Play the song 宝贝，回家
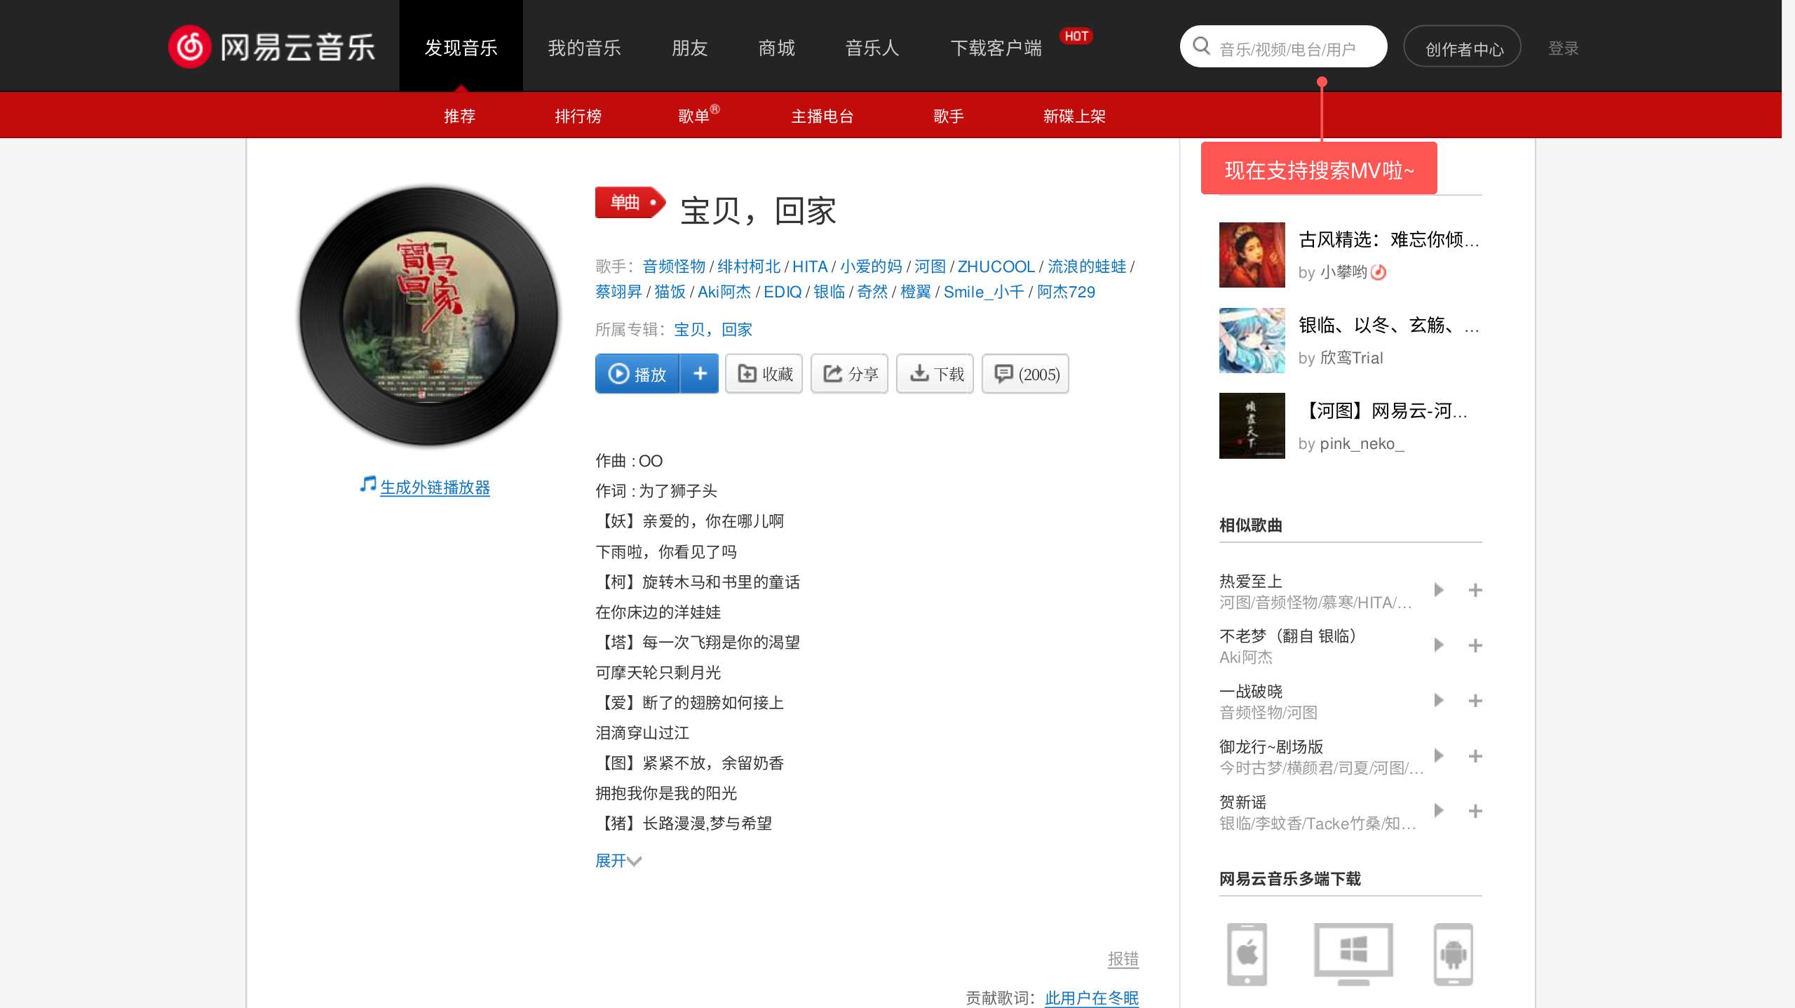This screenshot has height=1008, width=1795. [x=637, y=374]
